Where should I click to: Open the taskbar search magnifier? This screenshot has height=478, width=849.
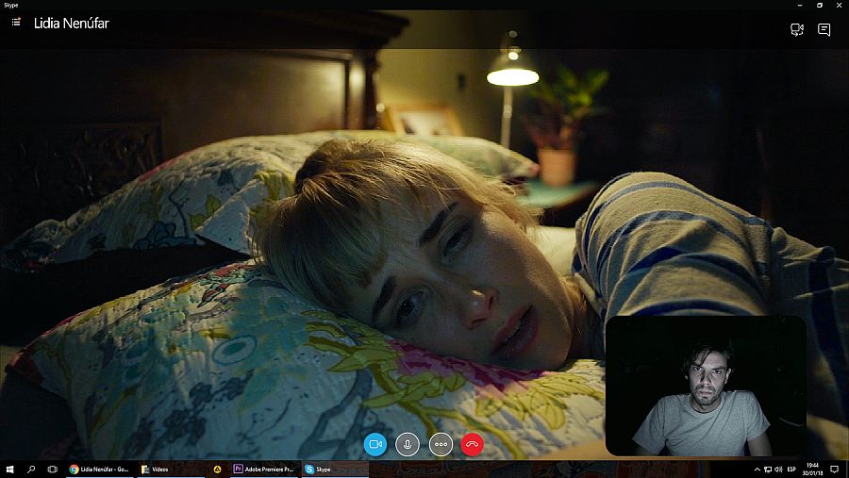tap(31, 470)
